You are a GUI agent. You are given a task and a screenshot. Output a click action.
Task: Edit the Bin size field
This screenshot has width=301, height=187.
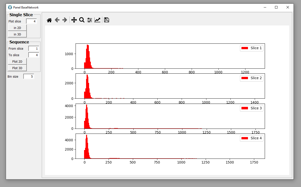[x=29, y=77]
